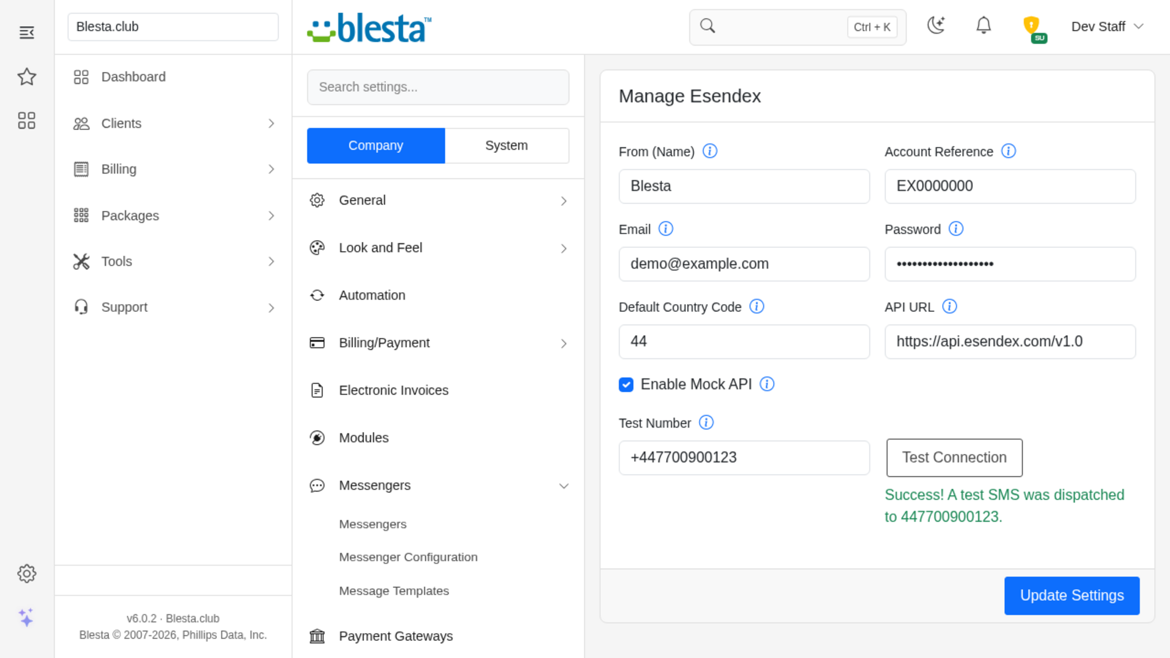
Task: Show info for Account Reference field
Action: click(1009, 151)
